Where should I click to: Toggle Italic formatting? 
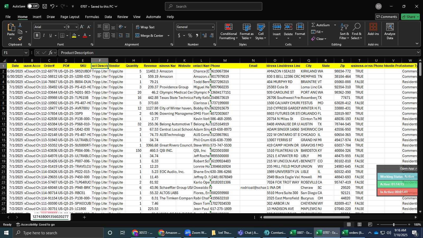44,35
